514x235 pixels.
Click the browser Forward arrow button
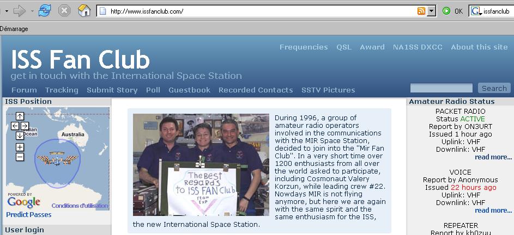[x=20, y=10]
